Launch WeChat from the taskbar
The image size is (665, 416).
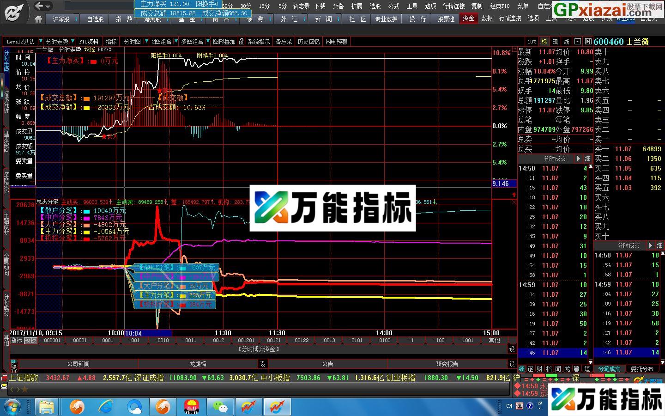[x=220, y=407]
